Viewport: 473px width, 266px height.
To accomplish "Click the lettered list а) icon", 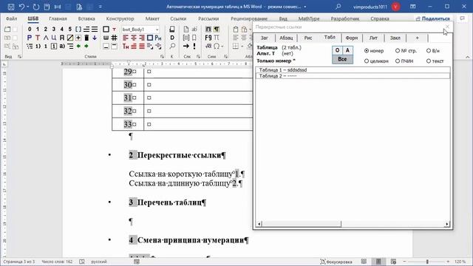I will [62, 46].
